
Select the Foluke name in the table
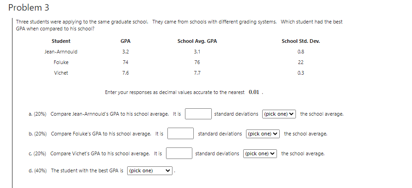click(61, 62)
